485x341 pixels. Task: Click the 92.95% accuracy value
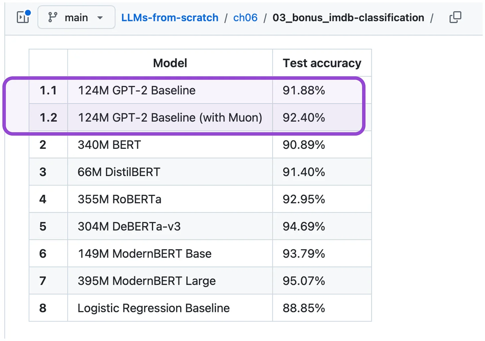click(x=304, y=199)
